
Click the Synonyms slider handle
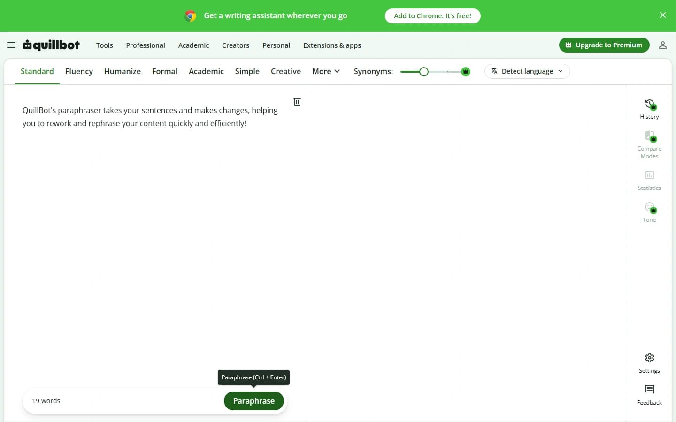[x=424, y=72]
